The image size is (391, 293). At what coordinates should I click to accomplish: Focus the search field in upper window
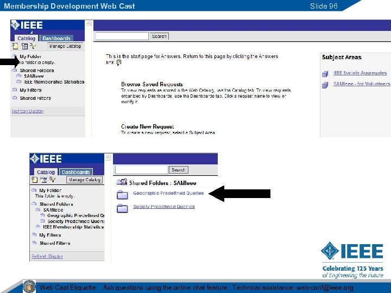tap(122, 36)
